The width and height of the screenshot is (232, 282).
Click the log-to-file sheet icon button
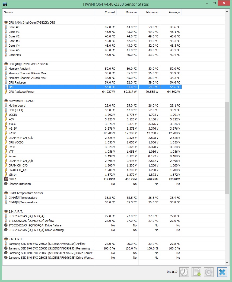pos(196,272)
